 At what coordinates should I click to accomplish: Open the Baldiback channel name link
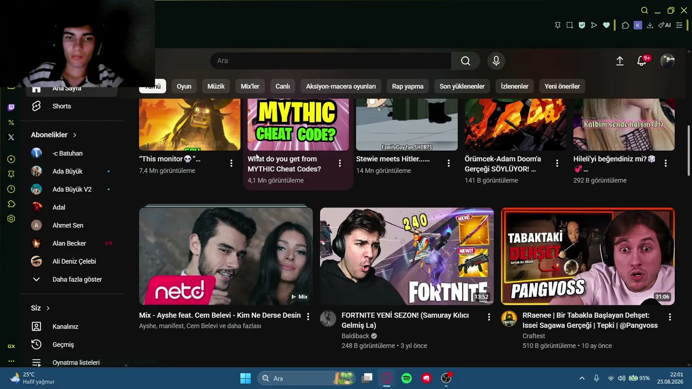tap(355, 336)
